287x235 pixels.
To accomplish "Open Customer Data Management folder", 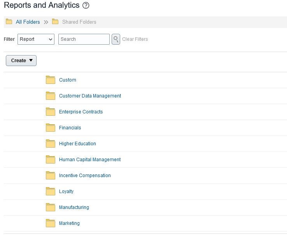I will [x=90, y=96].
